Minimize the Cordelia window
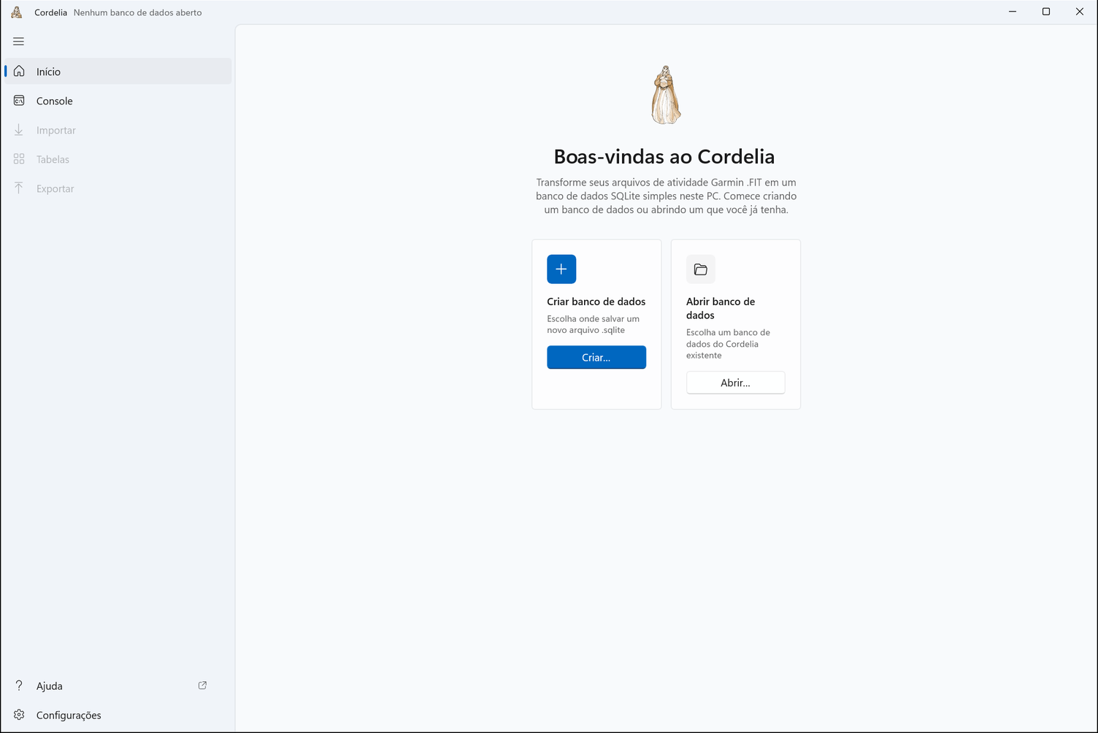Viewport: 1098px width, 733px height. pos(1013,12)
